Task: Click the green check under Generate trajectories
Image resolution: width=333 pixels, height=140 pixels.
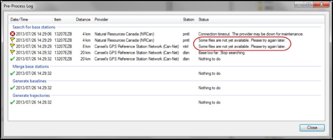Action: [13, 102]
